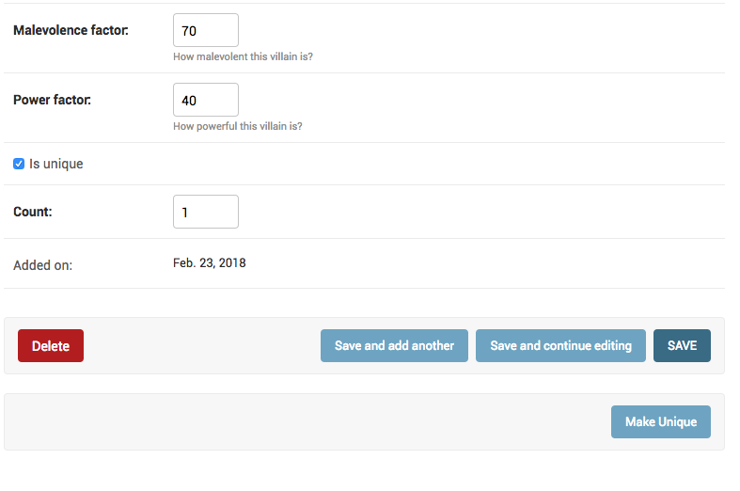Screen dimensions: 740x491
Task: Click the 'Is unique' label text
Action: click(x=56, y=164)
